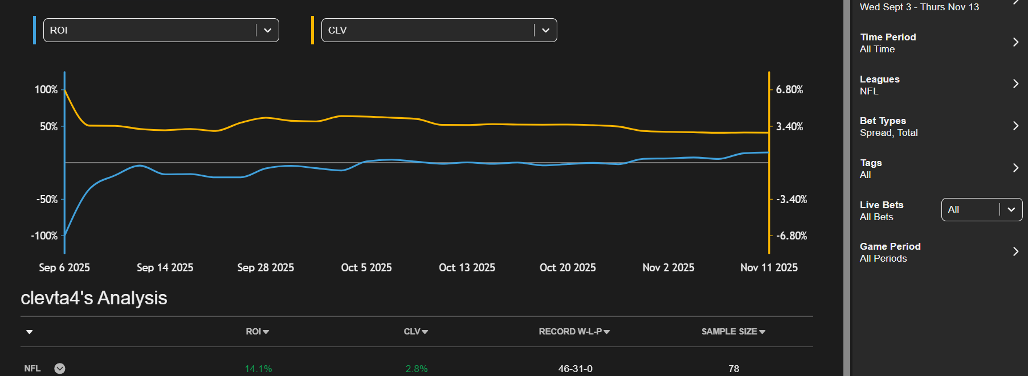The width and height of the screenshot is (1028, 376).
Task: Sort table by ROI column
Action: click(x=257, y=332)
